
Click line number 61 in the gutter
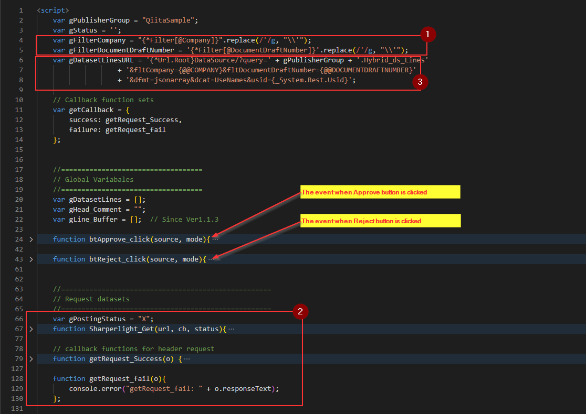19,269
